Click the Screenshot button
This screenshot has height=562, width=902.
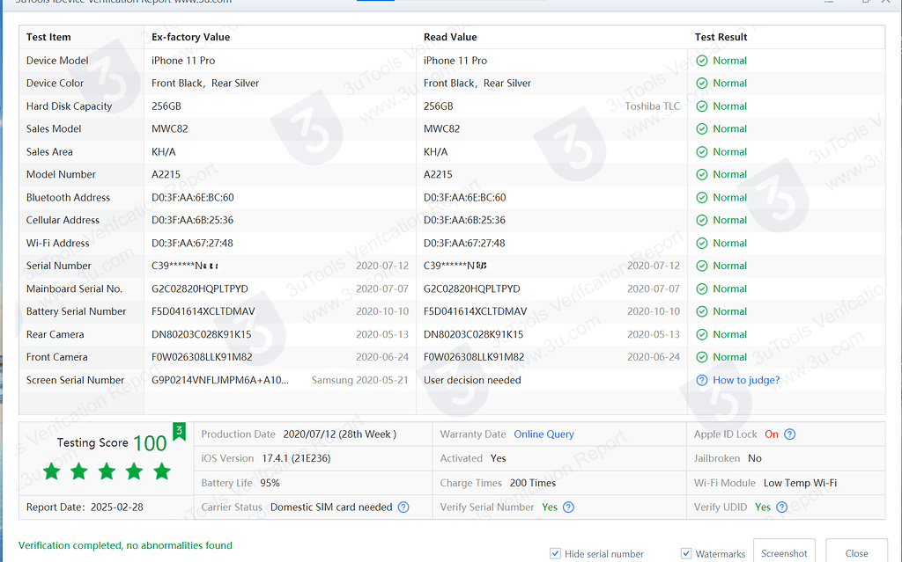coord(784,552)
